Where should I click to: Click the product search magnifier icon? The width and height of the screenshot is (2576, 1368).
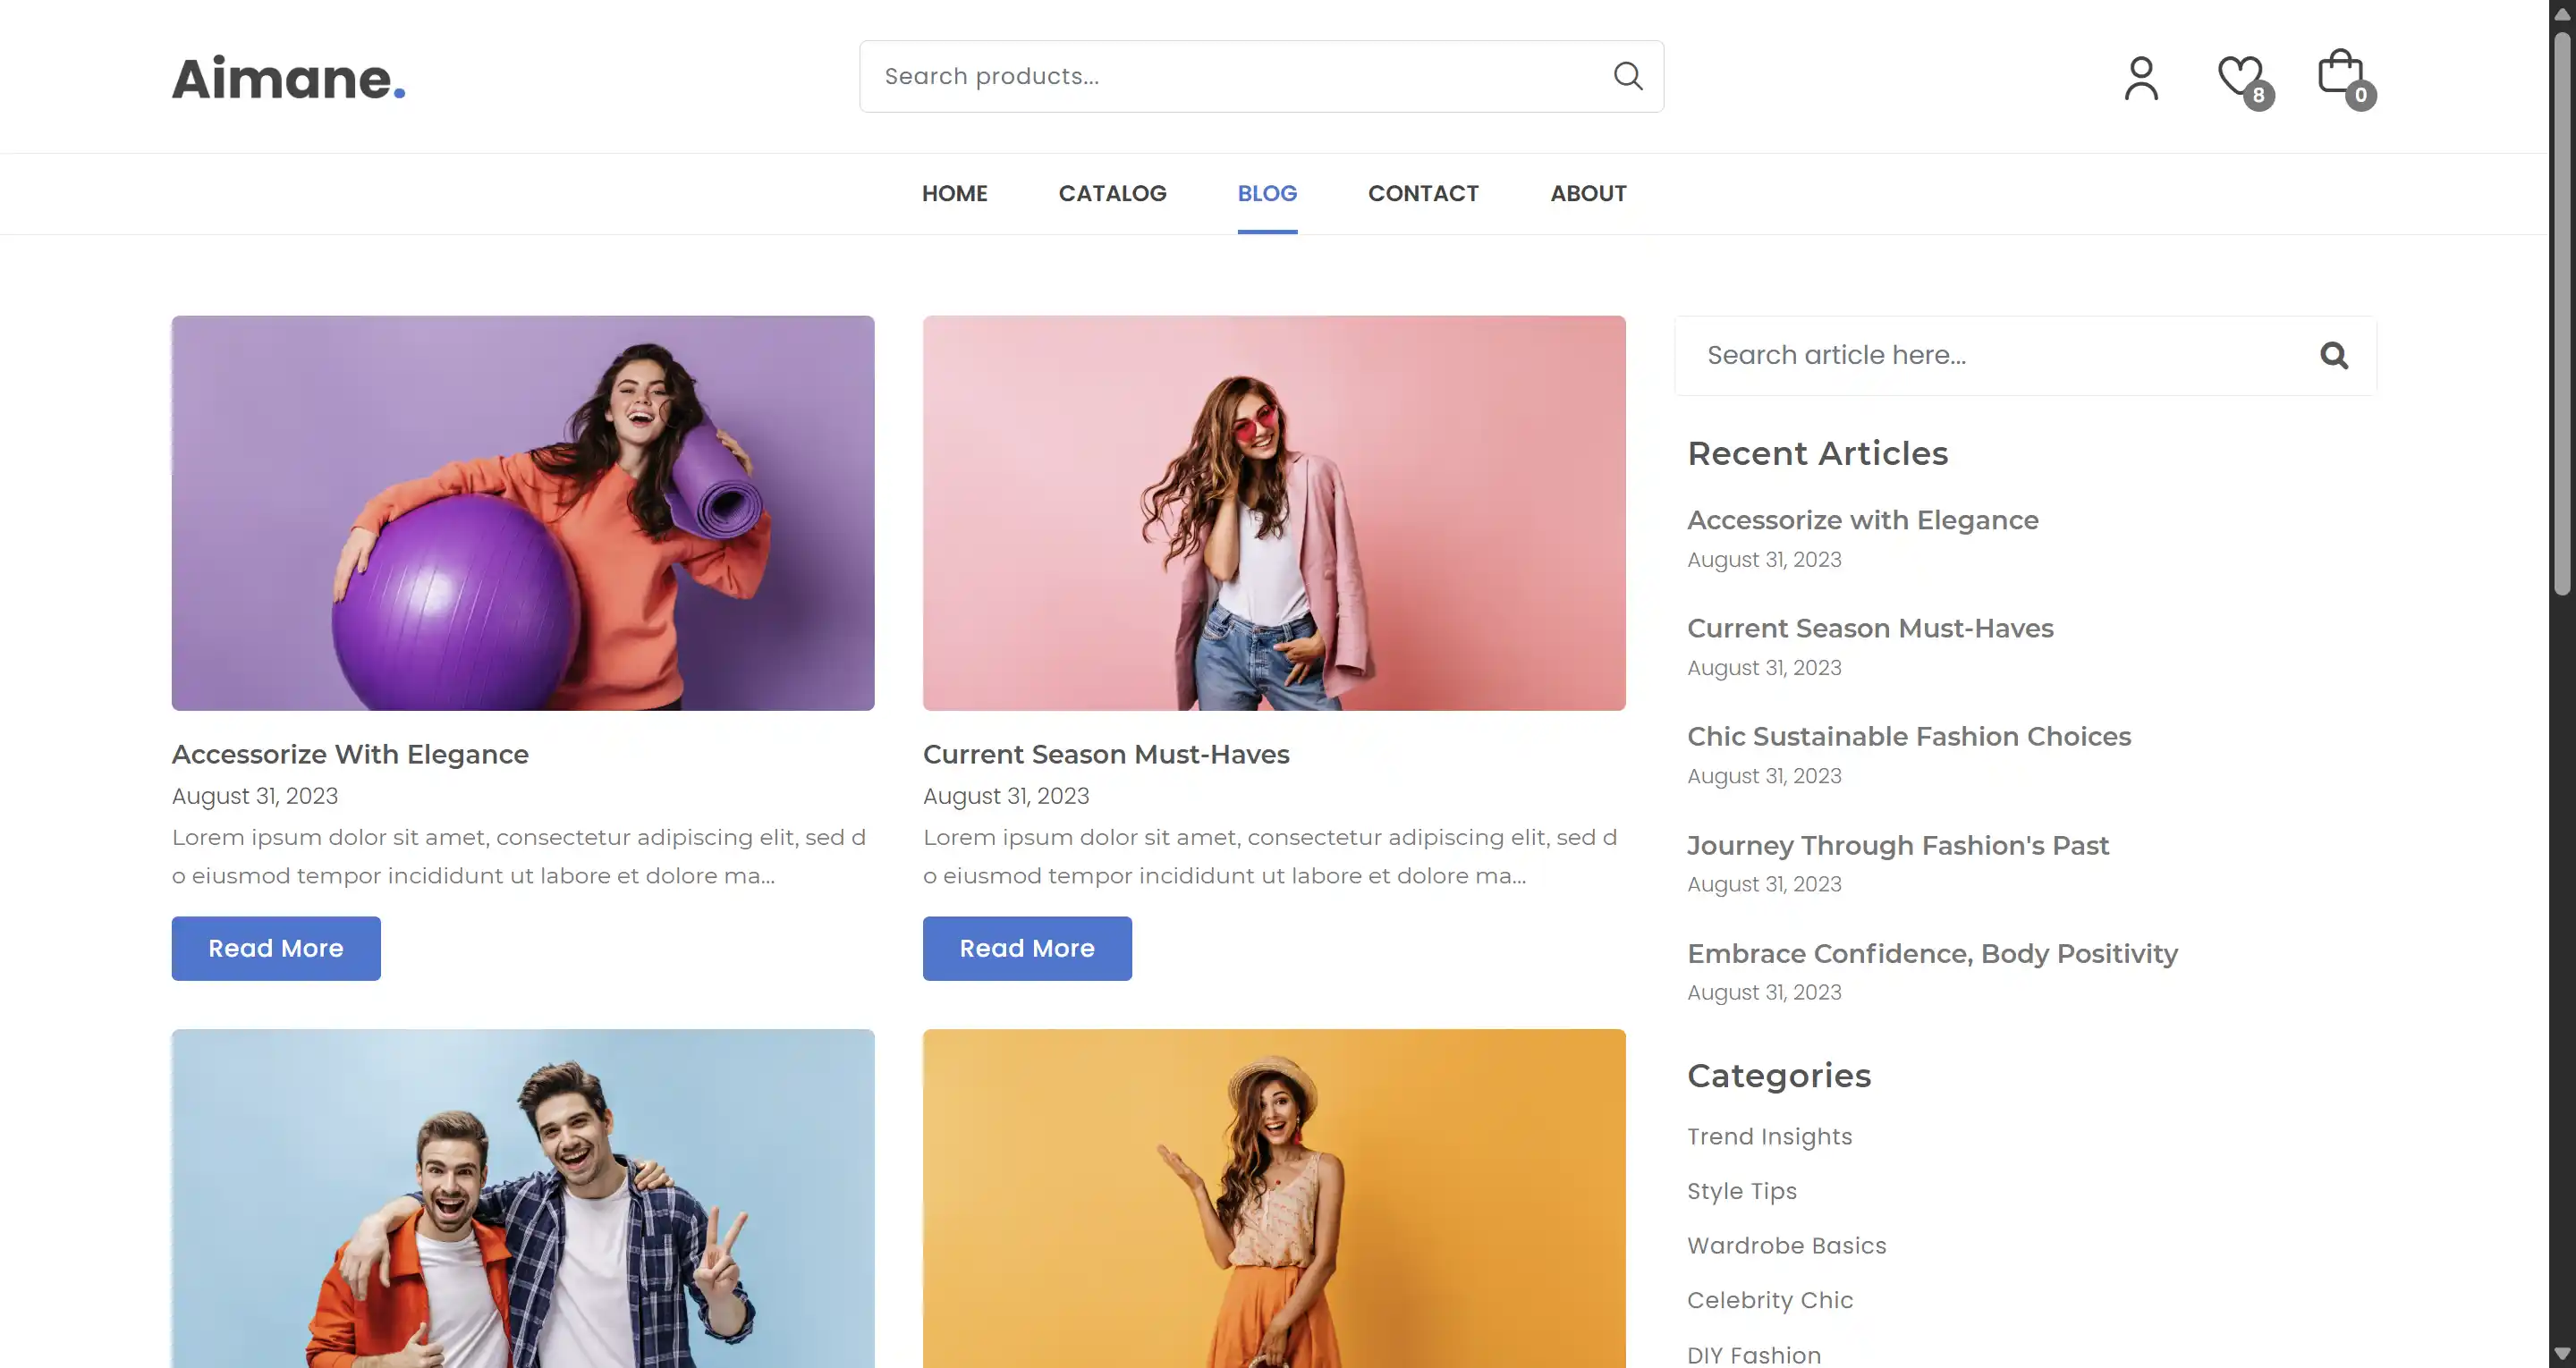[1628, 76]
